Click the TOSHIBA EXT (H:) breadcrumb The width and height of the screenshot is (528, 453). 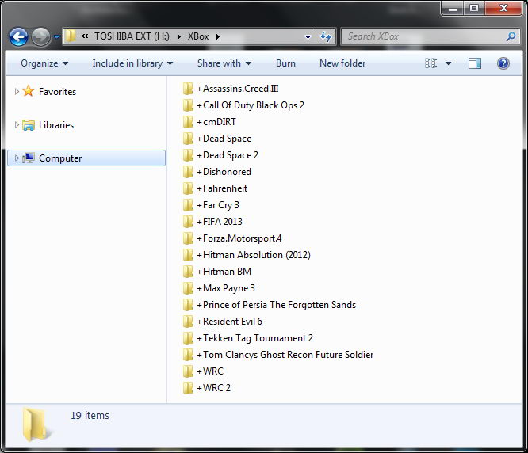pyautogui.click(x=132, y=36)
